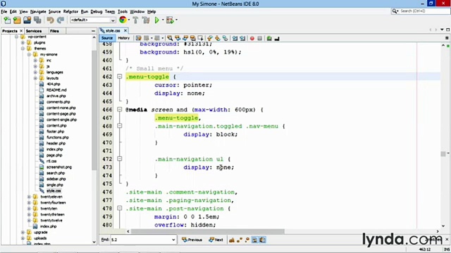Open the Refactor menu
This screenshot has height=253, width=451.
click(70, 12)
